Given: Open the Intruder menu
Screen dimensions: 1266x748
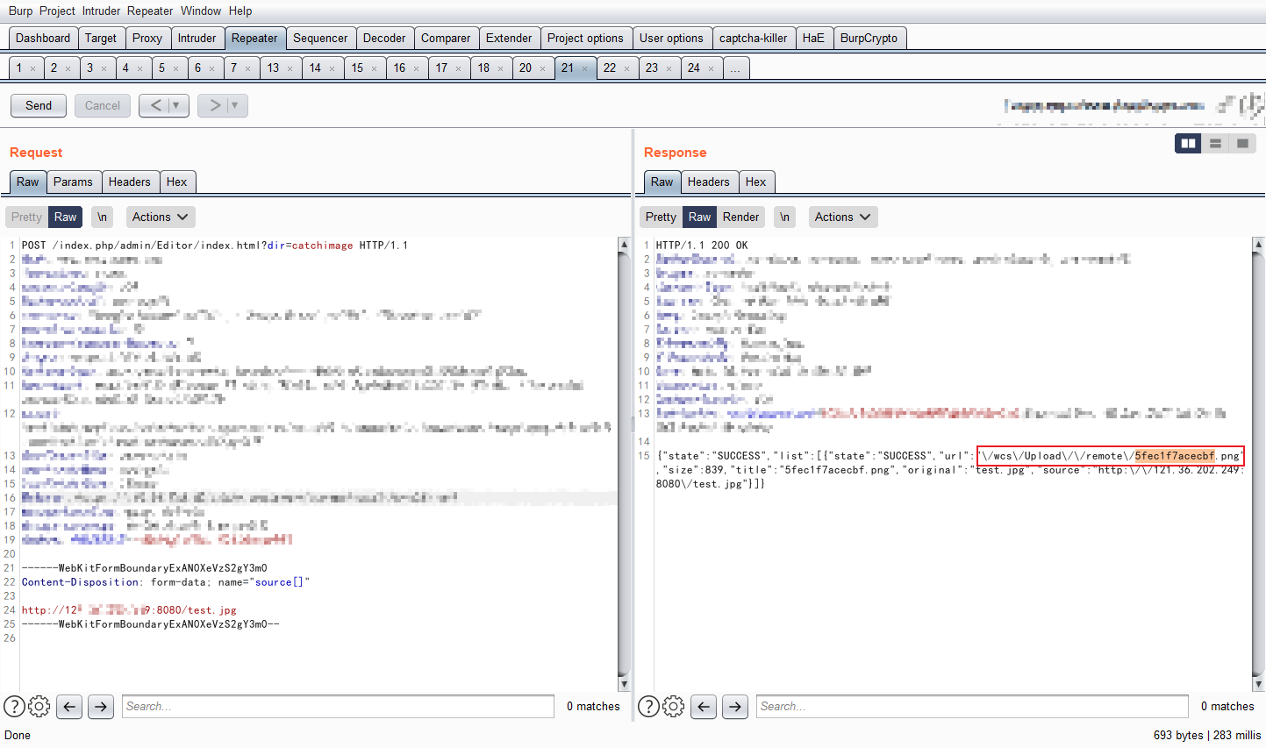Looking at the screenshot, I should [102, 11].
